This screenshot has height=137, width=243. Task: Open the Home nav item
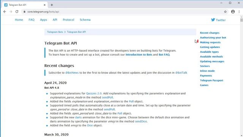(19, 20)
